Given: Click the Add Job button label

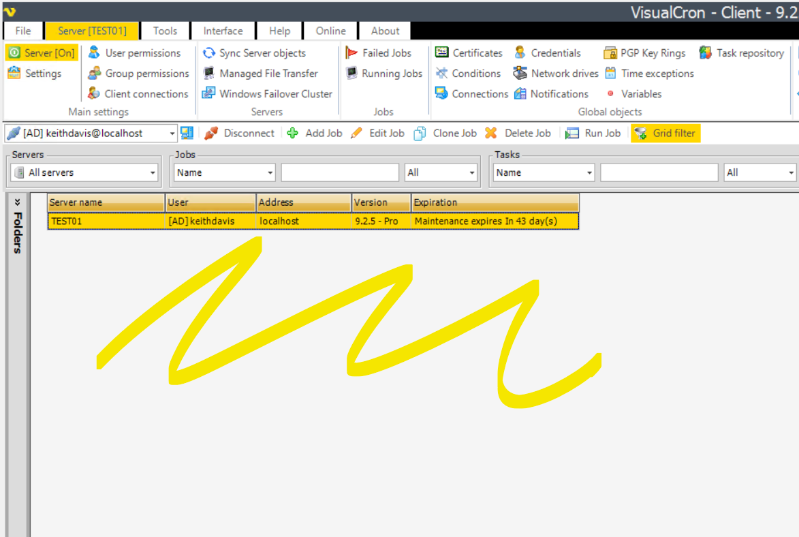Looking at the screenshot, I should pos(324,133).
